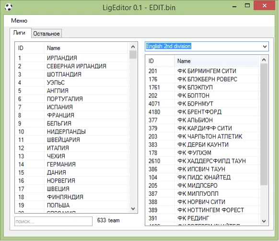Switch to the Остальное tab

point(46,34)
